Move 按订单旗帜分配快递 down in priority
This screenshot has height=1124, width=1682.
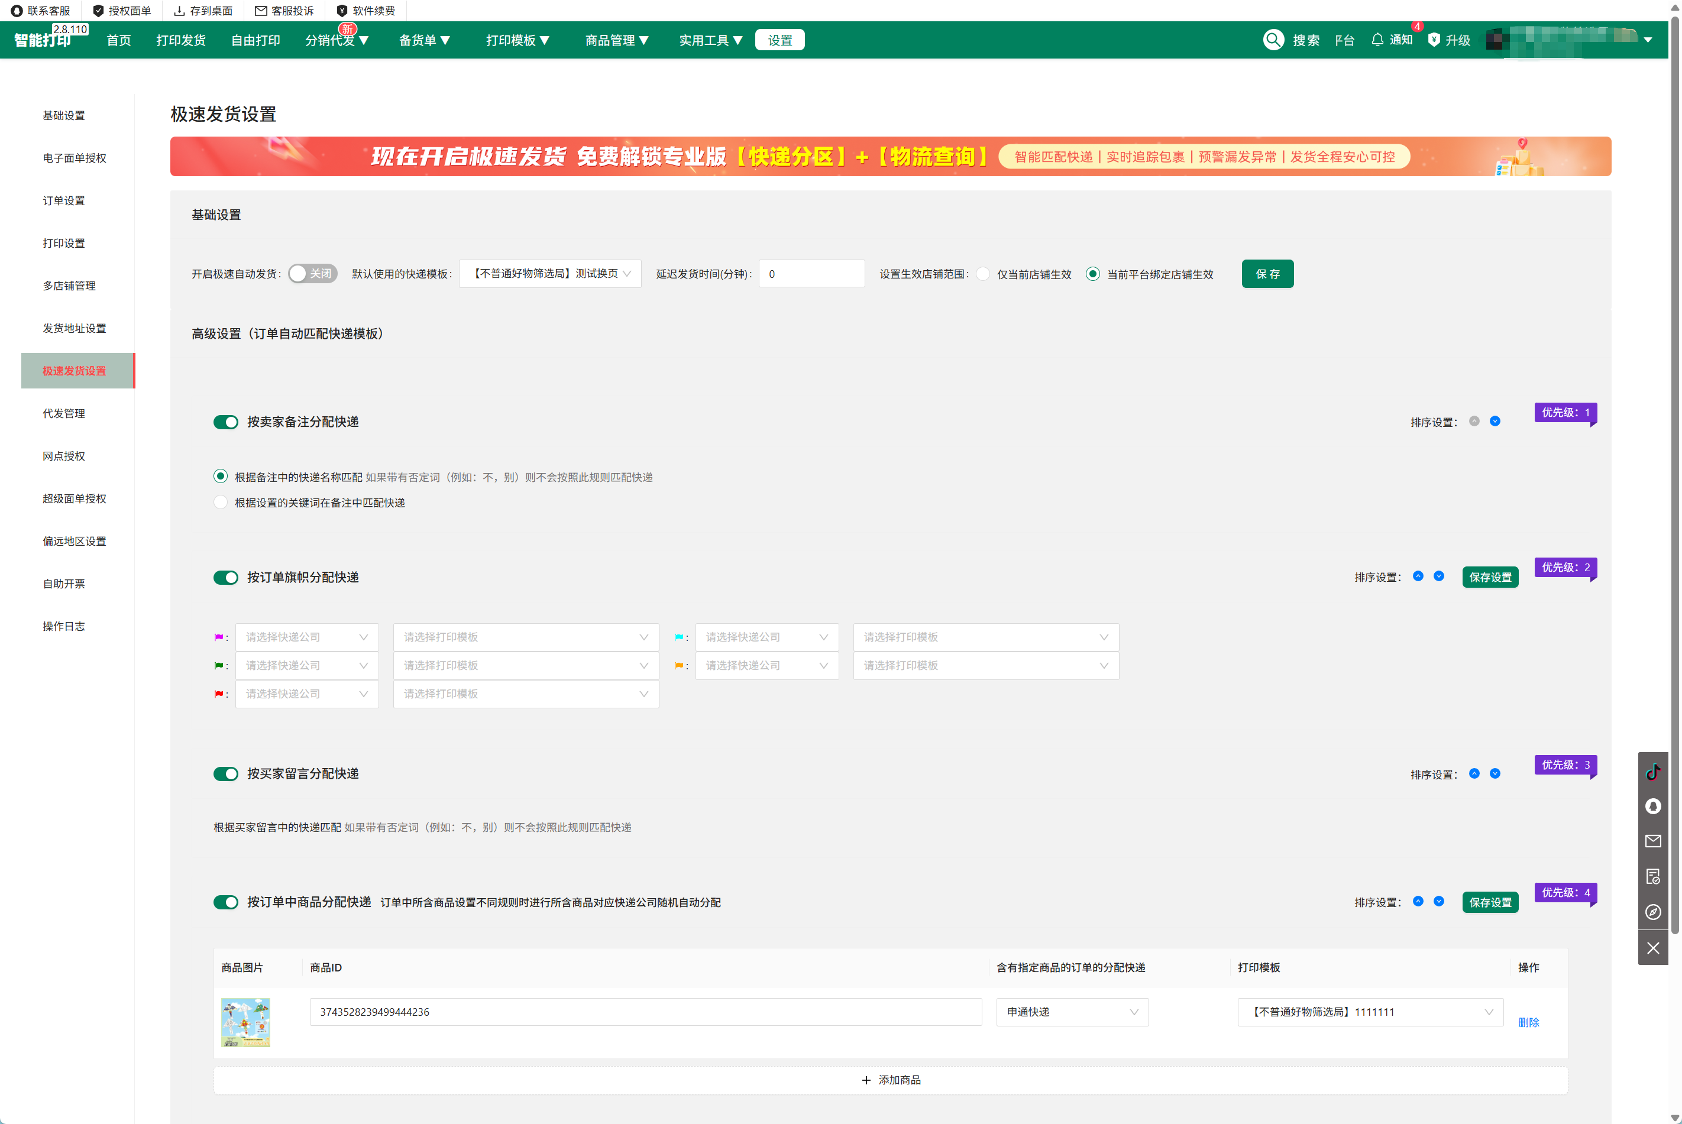(1439, 576)
